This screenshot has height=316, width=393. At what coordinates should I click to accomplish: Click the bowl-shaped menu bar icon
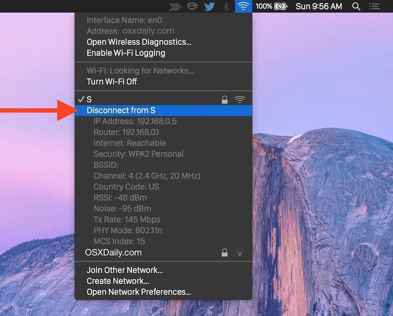192,6
